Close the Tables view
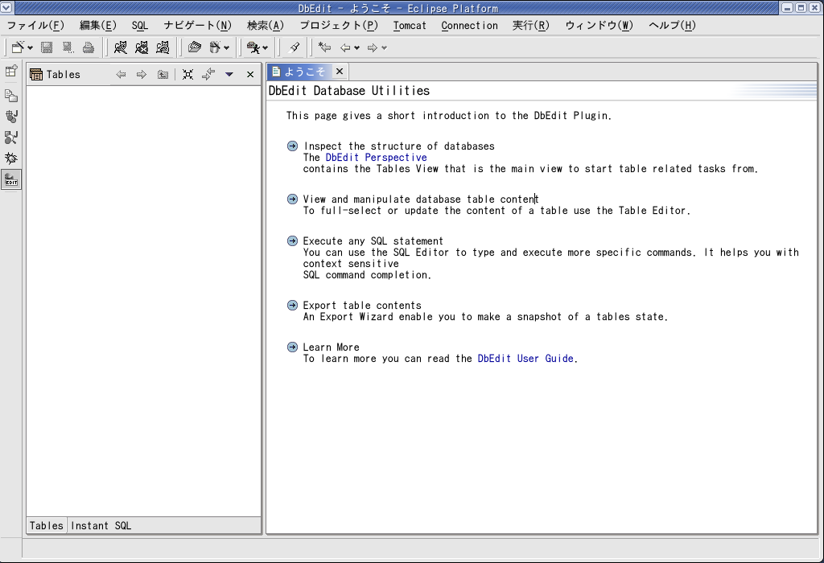The width and height of the screenshot is (824, 563). 250,75
